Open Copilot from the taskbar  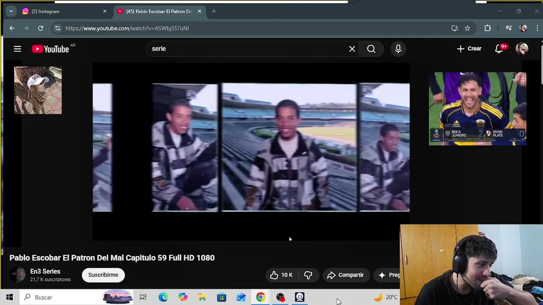(x=183, y=297)
